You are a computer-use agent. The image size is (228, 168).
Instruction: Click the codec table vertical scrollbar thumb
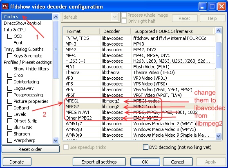(219, 55)
